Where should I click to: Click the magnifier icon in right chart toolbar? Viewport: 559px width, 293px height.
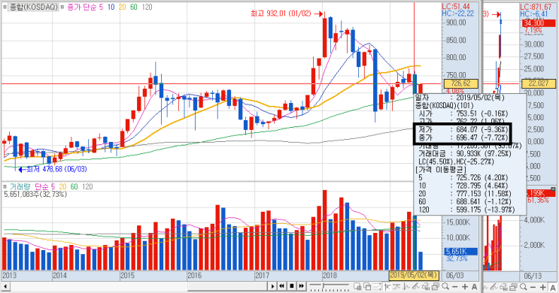coord(524,286)
